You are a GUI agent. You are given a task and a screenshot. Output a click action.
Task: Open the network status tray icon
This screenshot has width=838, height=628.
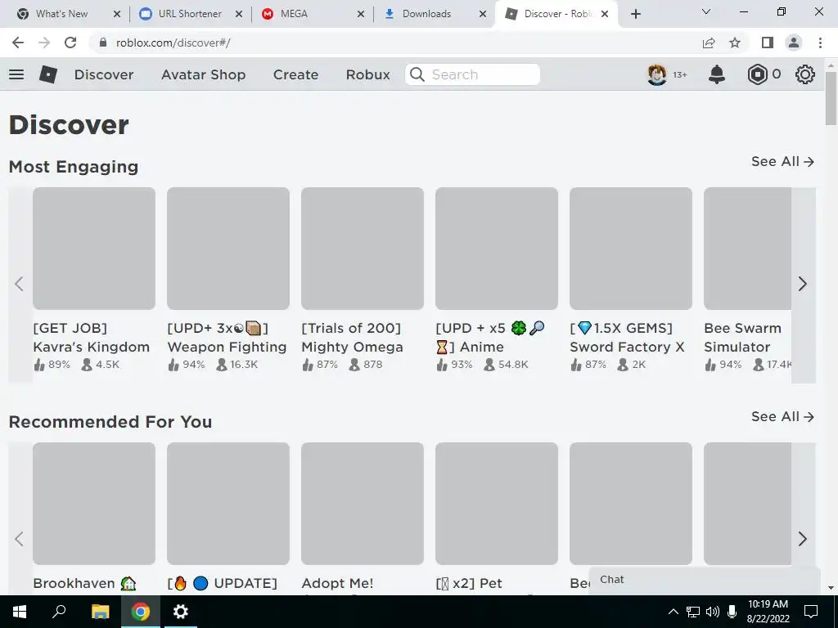point(693,612)
